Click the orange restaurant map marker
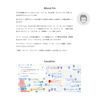The width and height of the screenshot is (101, 101). point(31,90)
